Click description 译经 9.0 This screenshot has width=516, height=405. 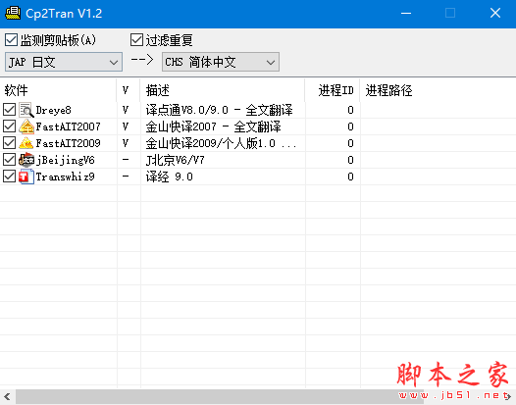pyautogui.click(x=169, y=177)
